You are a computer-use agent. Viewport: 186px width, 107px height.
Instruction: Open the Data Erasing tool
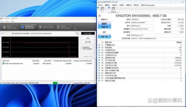[x=46, y=27]
